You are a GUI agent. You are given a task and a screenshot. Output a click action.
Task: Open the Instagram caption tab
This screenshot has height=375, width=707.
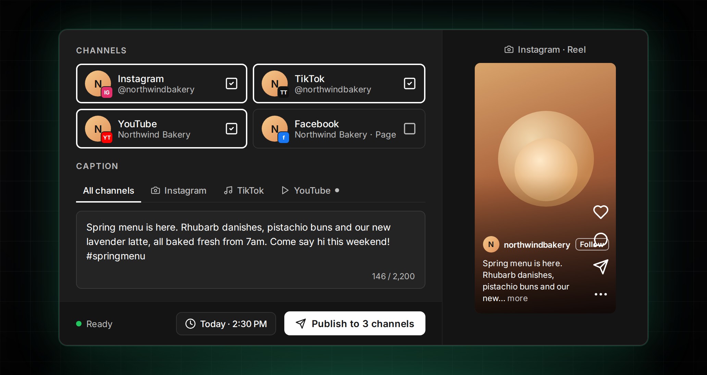179,191
